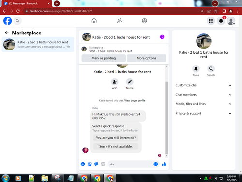Open more actions plus icon in composer

[x=83, y=164]
